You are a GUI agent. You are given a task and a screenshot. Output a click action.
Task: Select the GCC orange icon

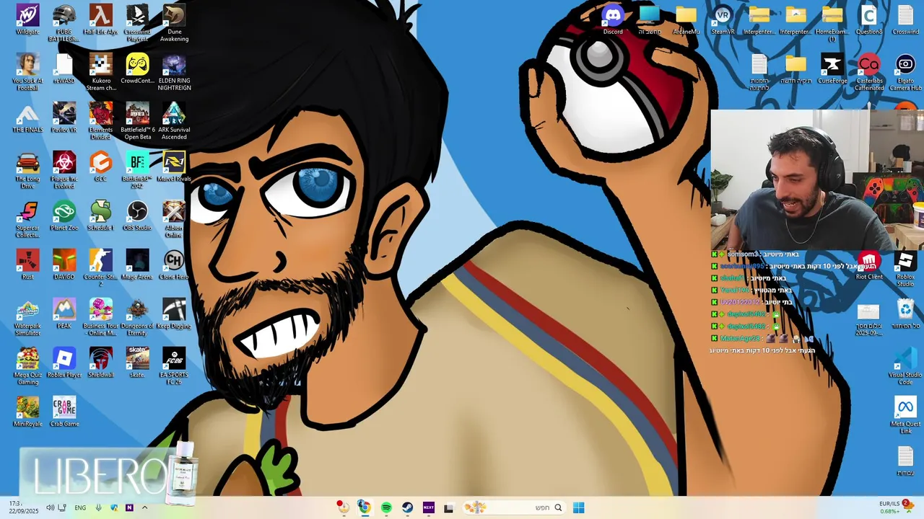tap(101, 167)
